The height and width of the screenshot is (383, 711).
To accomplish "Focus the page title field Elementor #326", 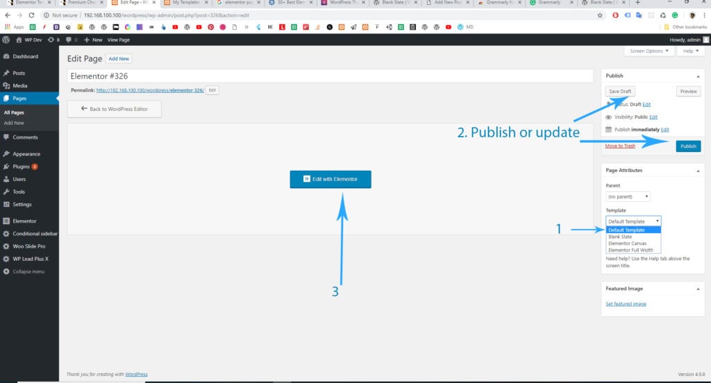I will point(330,76).
